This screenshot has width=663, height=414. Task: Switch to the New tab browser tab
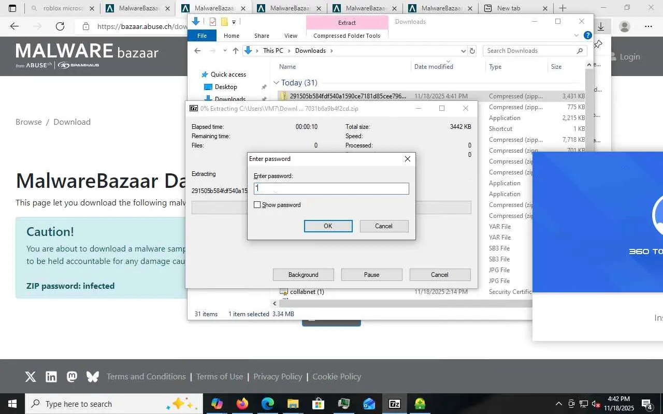[515, 8]
